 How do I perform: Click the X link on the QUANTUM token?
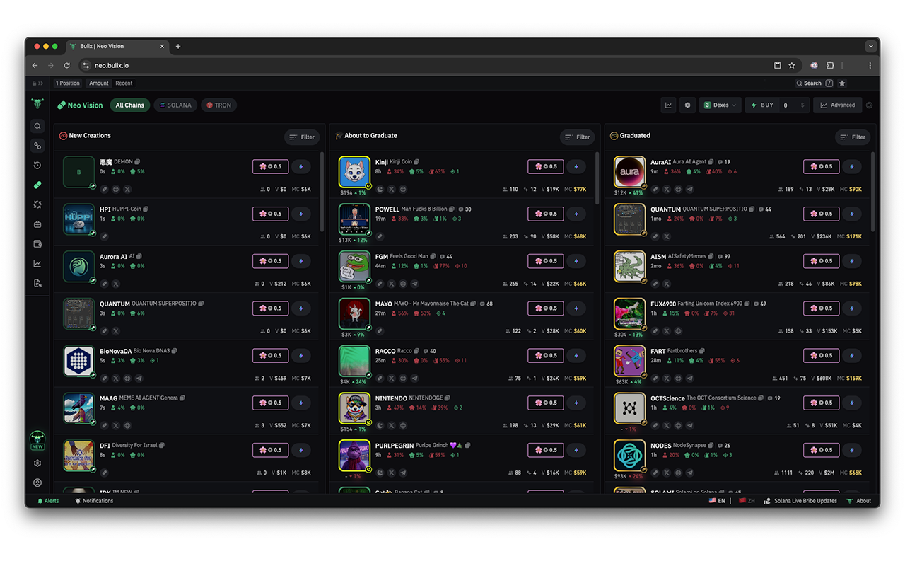(115, 330)
